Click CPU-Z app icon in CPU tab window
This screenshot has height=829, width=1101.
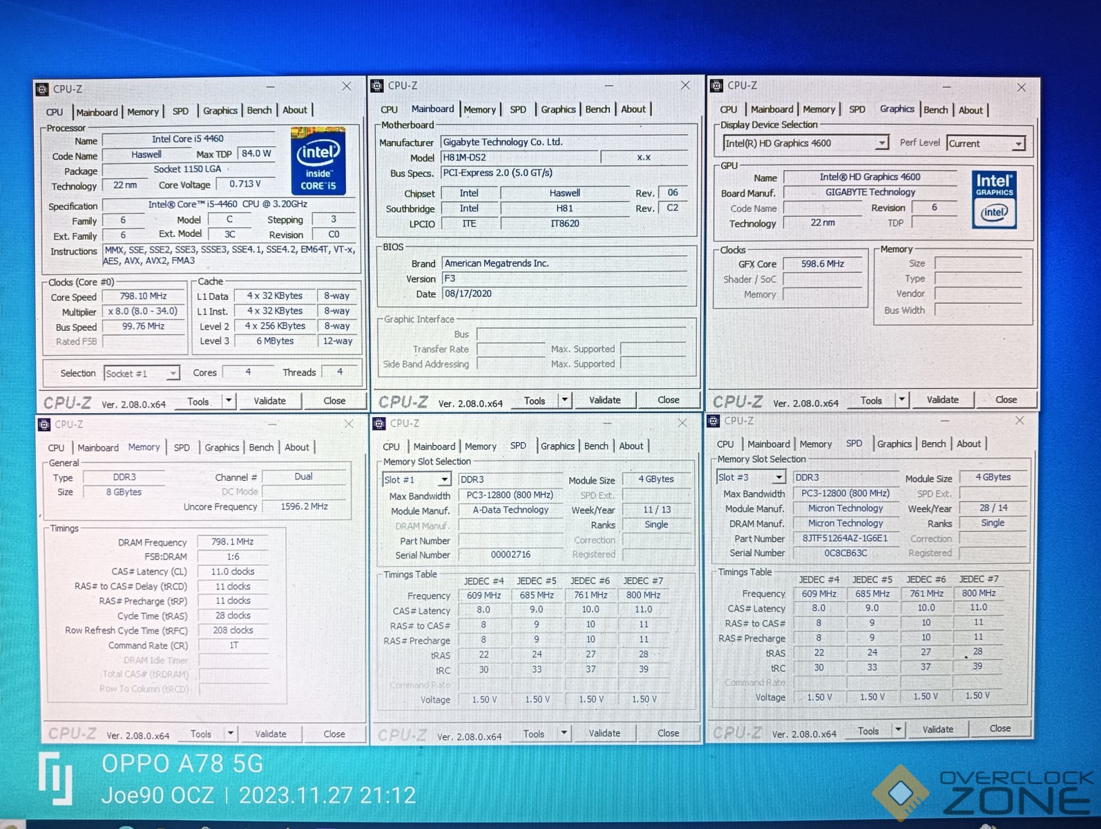coord(42,89)
